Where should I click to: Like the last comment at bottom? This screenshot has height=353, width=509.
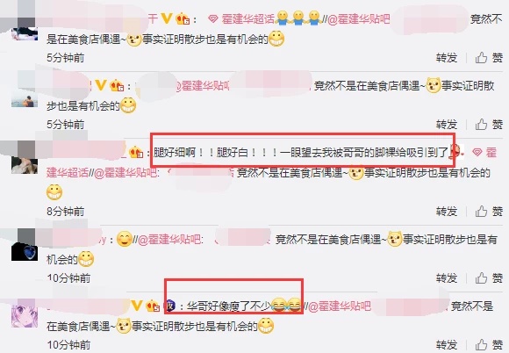489,345
